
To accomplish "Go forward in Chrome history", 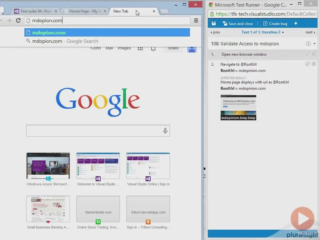I will tap(9, 20).
